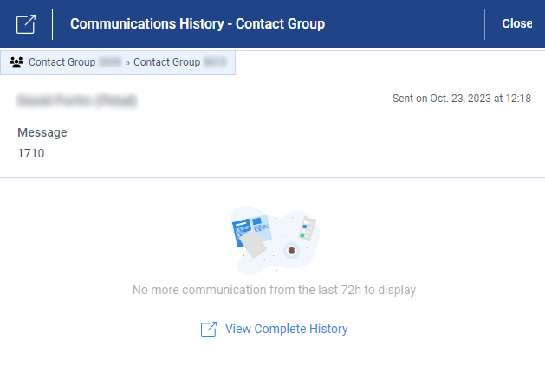
Task: Select the Communications History - Contact Group title
Action: (198, 24)
